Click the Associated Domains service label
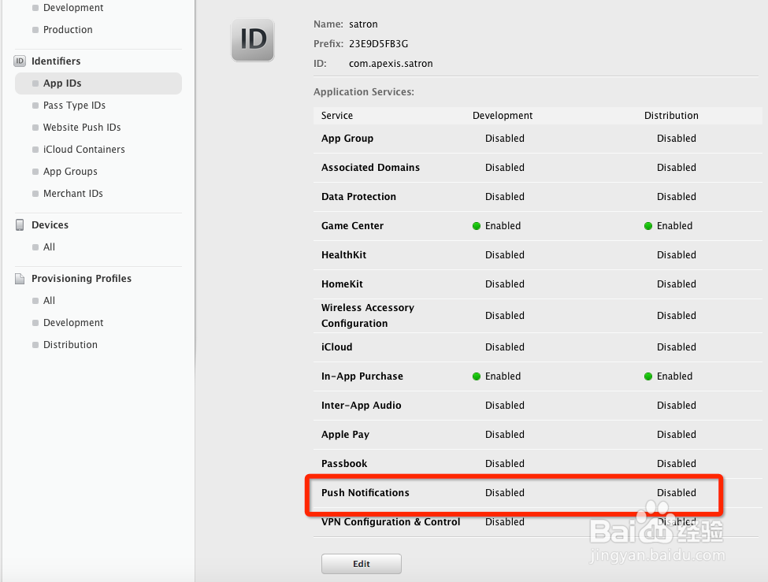The image size is (768, 582). [x=370, y=168]
